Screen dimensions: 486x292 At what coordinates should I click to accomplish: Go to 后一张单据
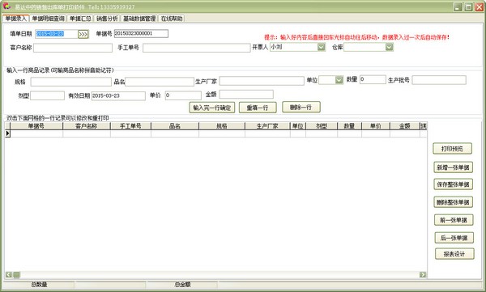click(454, 238)
